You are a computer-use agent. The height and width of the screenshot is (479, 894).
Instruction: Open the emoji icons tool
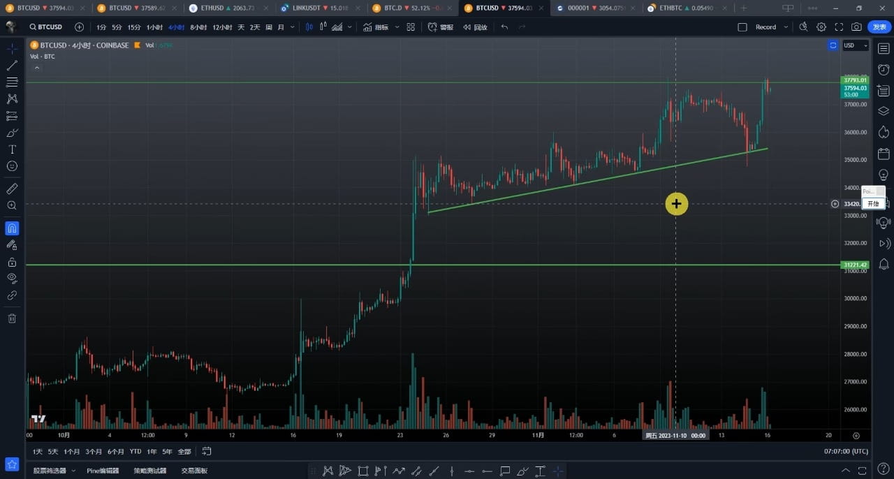(12, 166)
